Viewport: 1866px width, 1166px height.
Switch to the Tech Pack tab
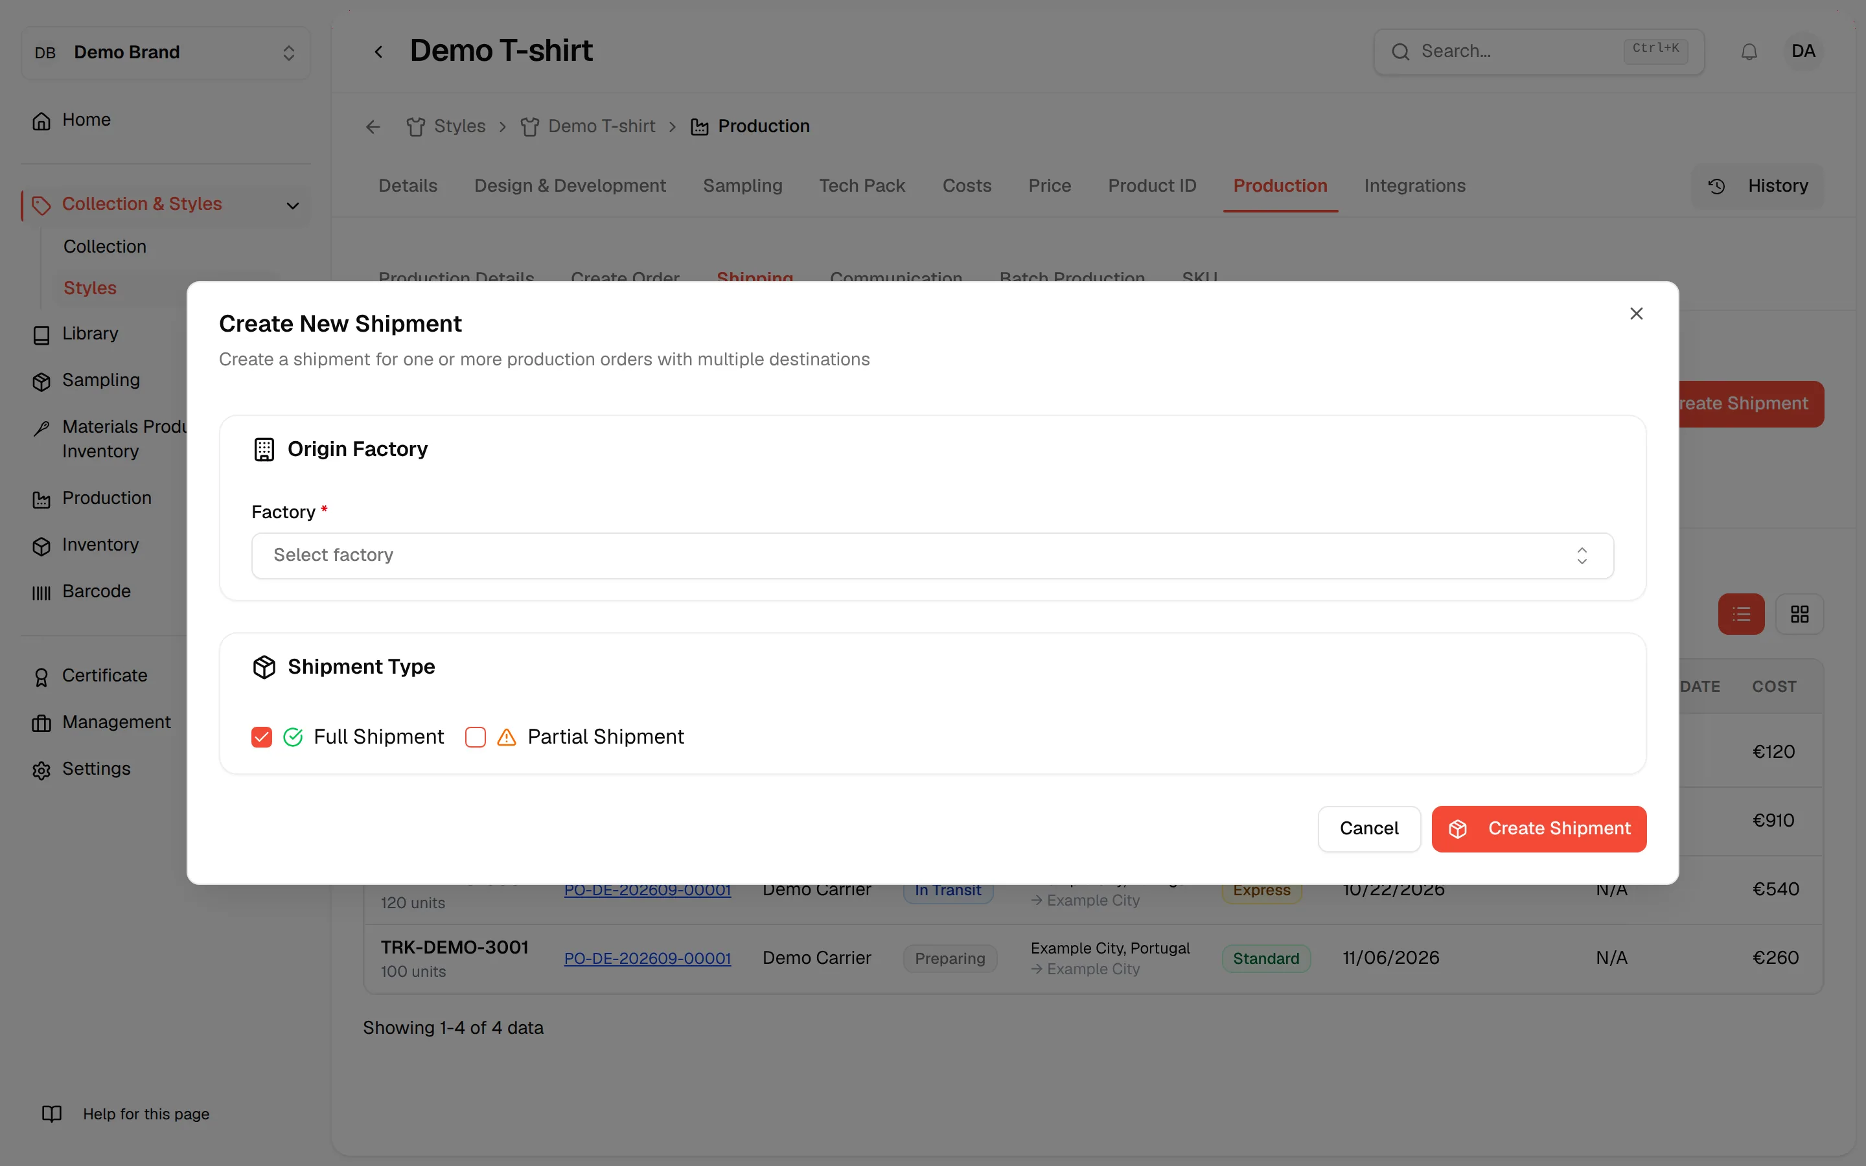pyautogui.click(x=862, y=186)
